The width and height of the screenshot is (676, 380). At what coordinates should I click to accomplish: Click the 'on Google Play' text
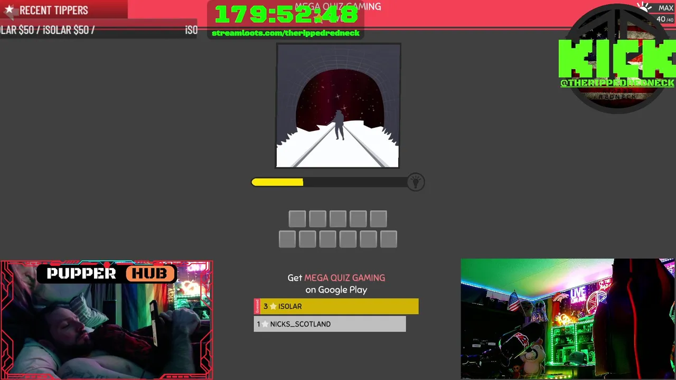point(336,290)
